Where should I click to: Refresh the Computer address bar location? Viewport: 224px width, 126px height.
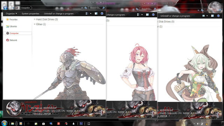86,8
